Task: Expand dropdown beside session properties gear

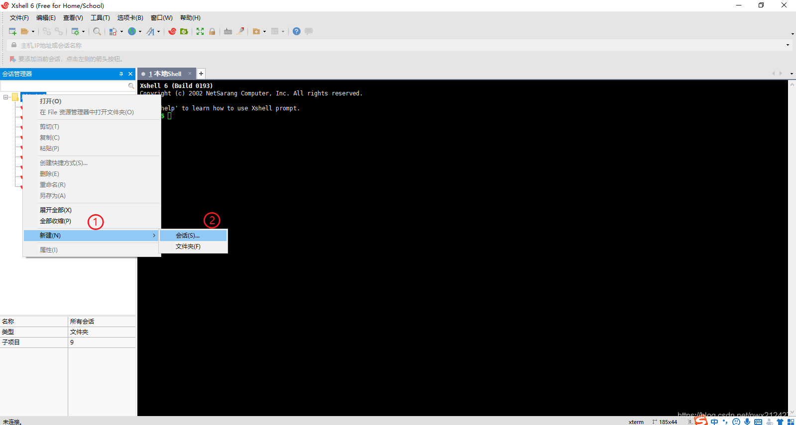Action: [x=84, y=31]
